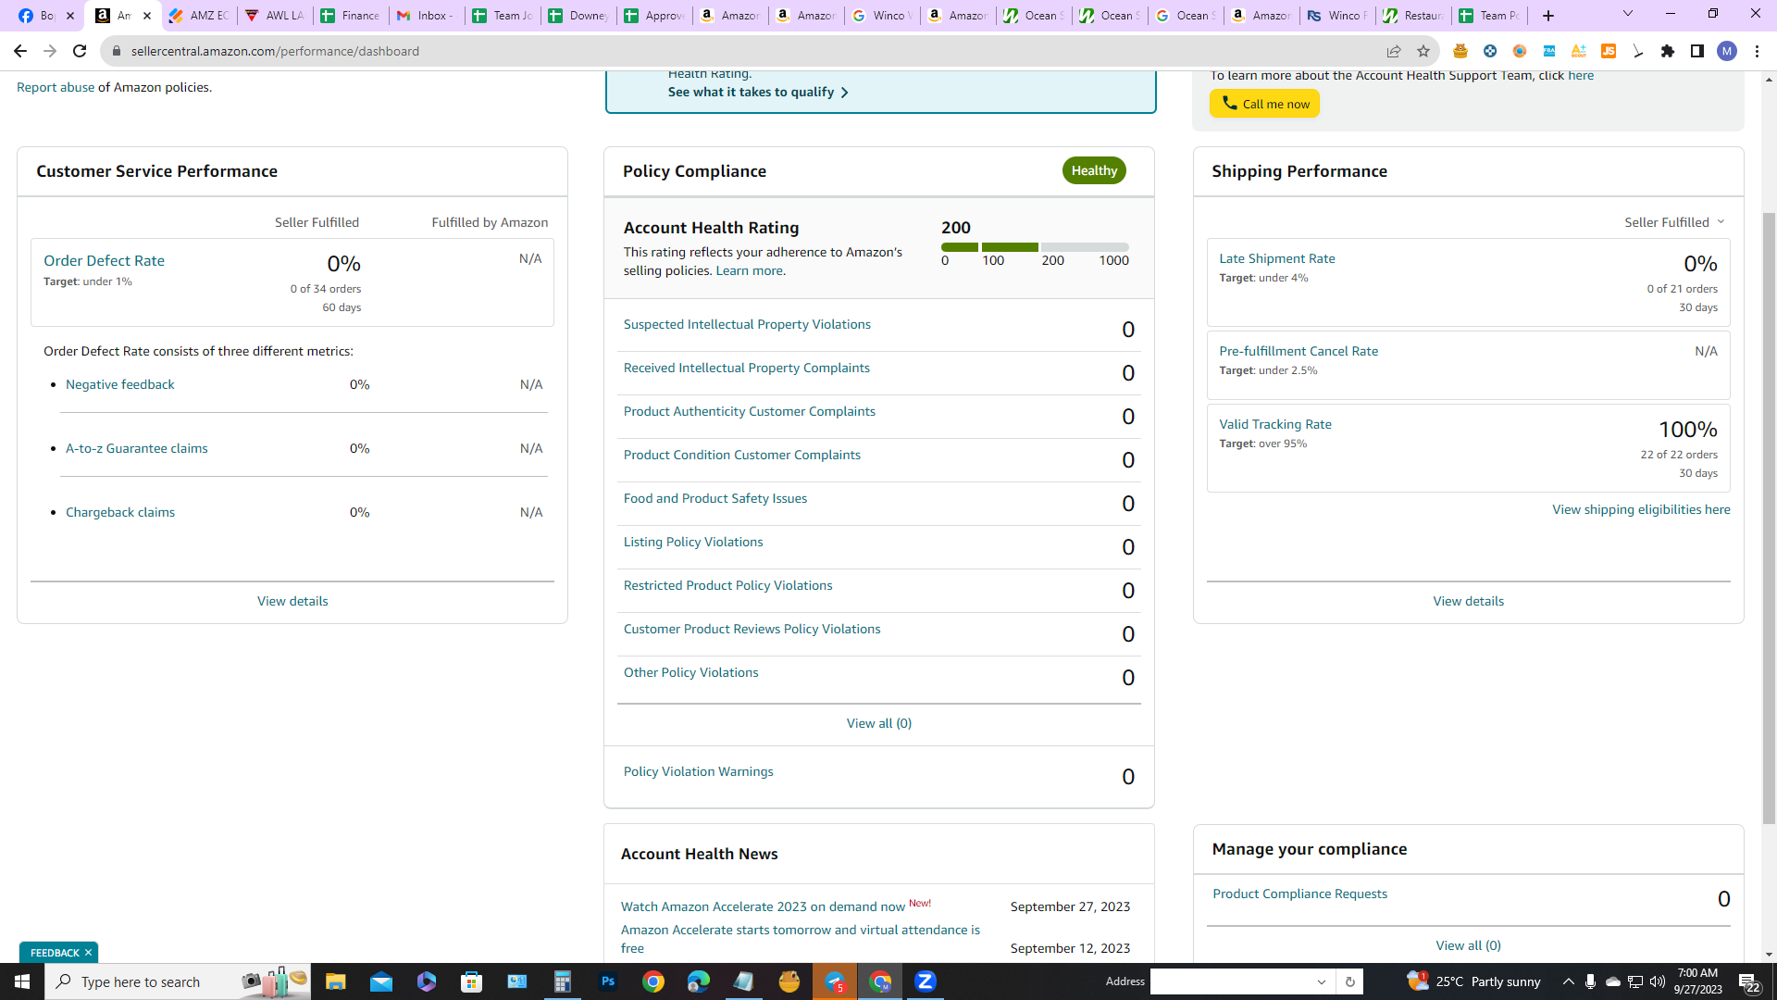Click the page vertical scrollbar
The width and height of the screenshot is (1777, 1000).
pos(1769,519)
